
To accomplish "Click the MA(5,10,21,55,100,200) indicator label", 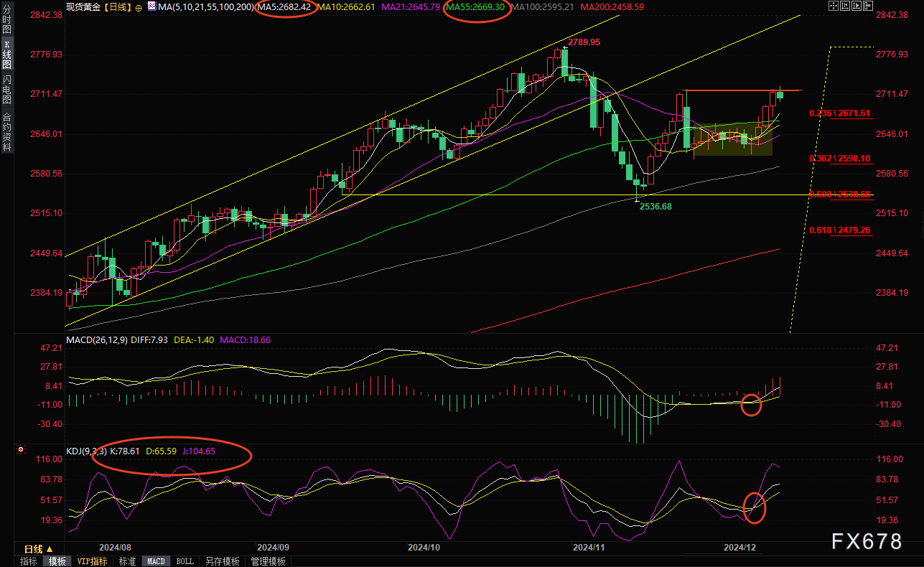I will (x=205, y=7).
